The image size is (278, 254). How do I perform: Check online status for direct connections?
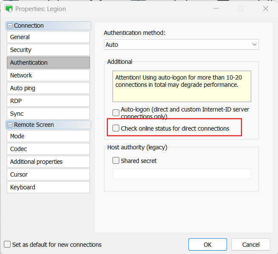[x=116, y=128]
